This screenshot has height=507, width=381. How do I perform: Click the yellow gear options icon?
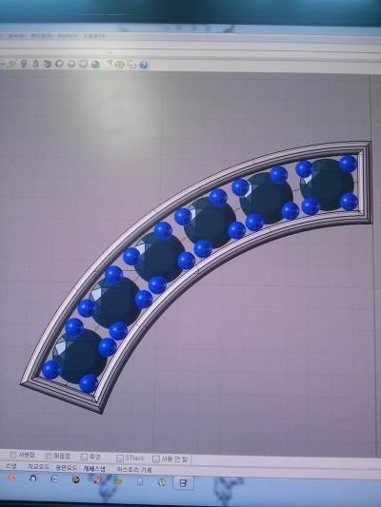coord(119,65)
